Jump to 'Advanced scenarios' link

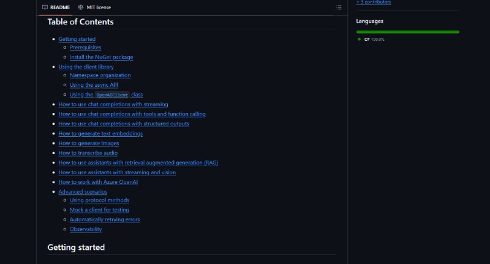coord(83,192)
